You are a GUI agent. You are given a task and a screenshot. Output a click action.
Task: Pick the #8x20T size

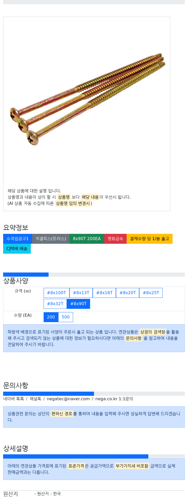[127, 293]
